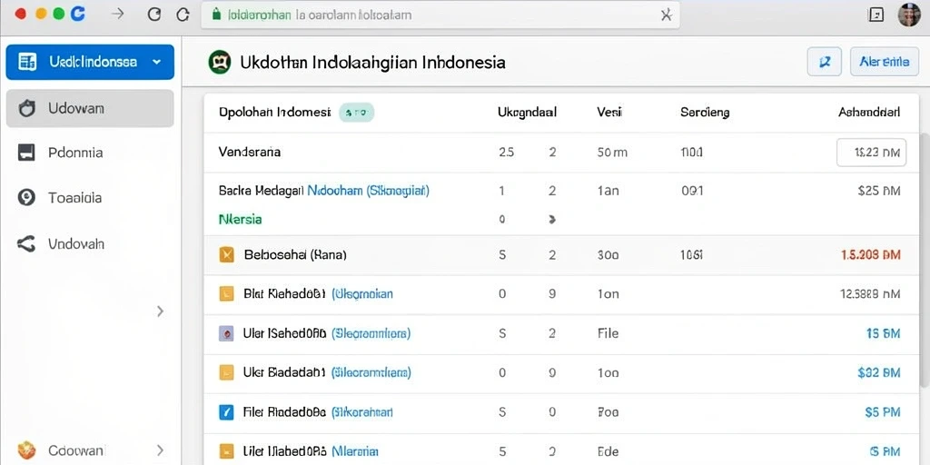Click the Udowam shield icon
930x465 pixels.
[x=26, y=109]
